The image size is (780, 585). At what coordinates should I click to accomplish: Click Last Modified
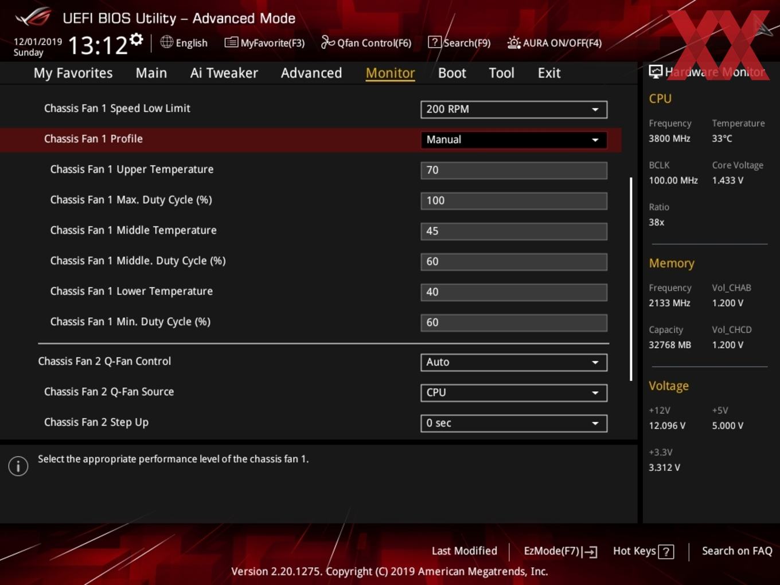pos(464,551)
